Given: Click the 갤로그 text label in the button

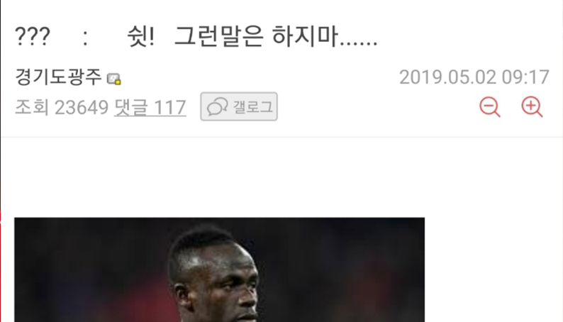Looking at the screenshot, I should click(x=252, y=106).
